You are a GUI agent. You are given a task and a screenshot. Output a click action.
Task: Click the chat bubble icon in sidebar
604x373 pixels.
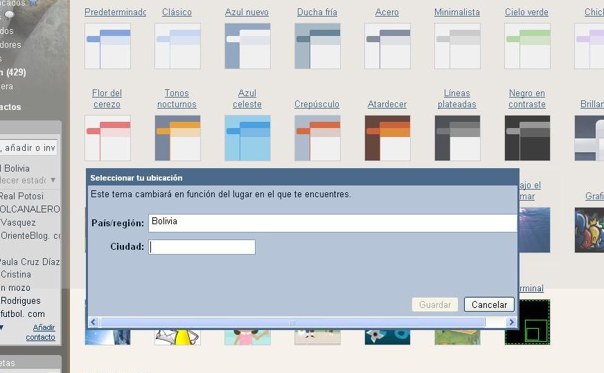[10, 15]
